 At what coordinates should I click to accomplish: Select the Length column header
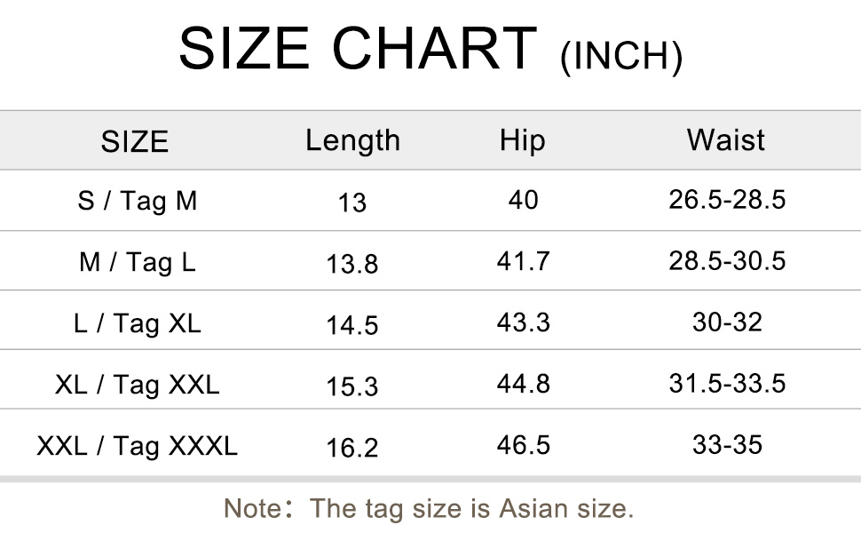click(352, 140)
